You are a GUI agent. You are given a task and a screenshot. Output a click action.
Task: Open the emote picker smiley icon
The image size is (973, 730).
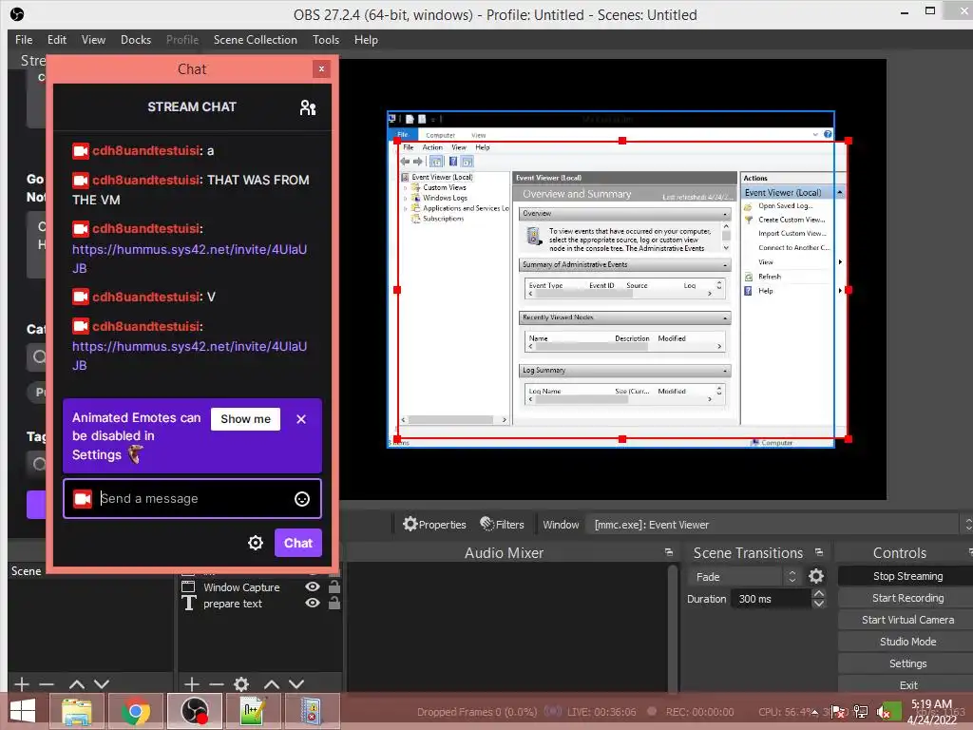coord(301,499)
